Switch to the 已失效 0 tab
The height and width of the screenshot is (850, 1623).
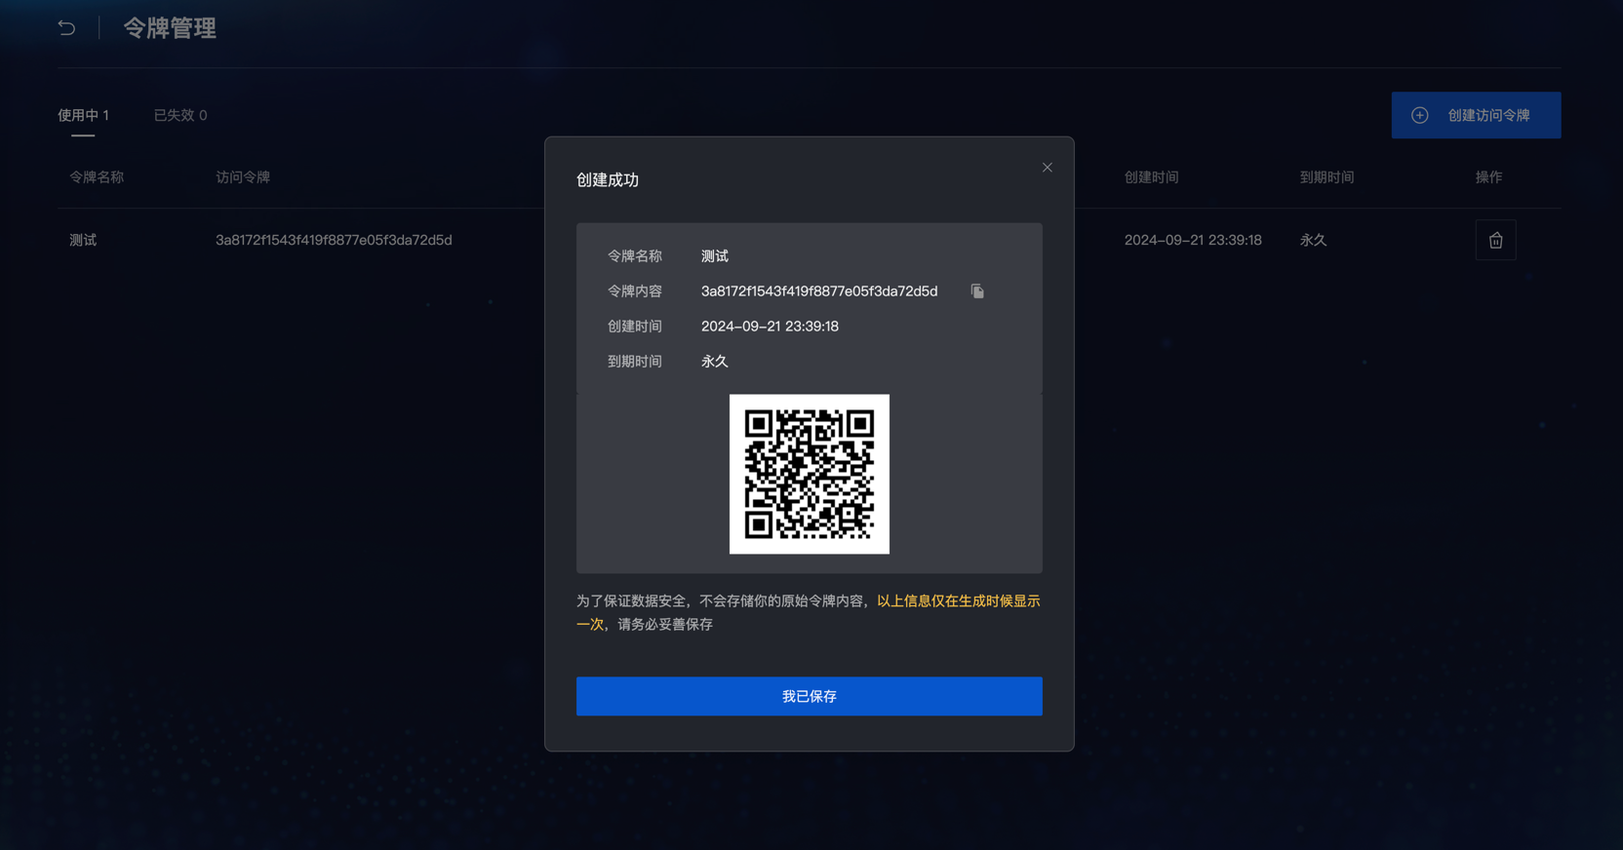(x=180, y=115)
